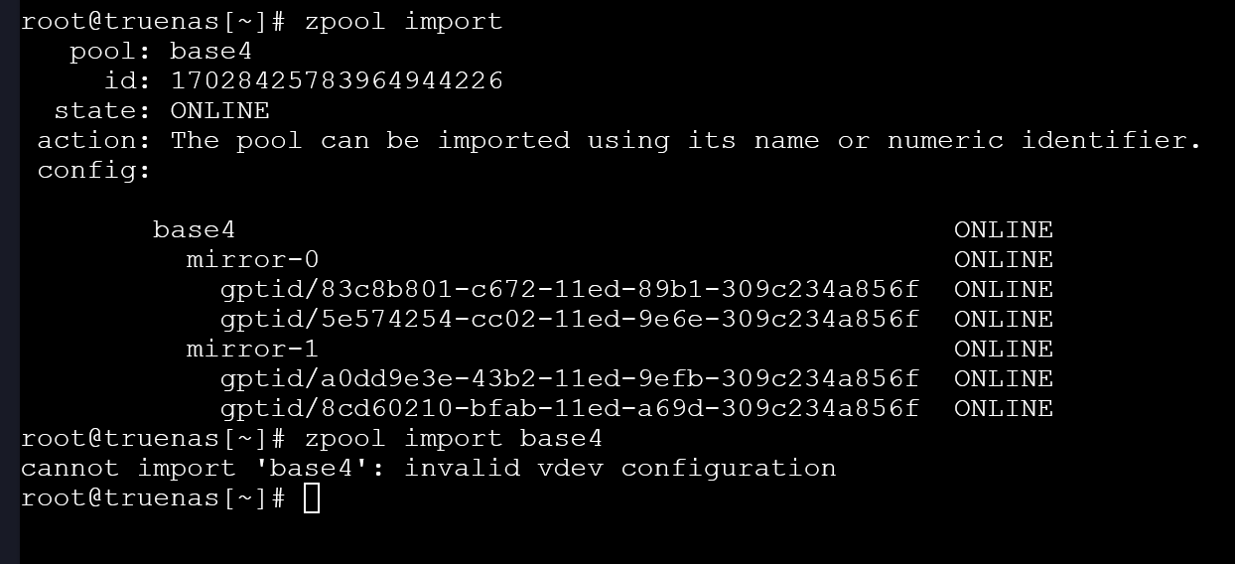The height and width of the screenshot is (564, 1235).
Task: Click the "config:" label
Action: click(x=94, y=170)
